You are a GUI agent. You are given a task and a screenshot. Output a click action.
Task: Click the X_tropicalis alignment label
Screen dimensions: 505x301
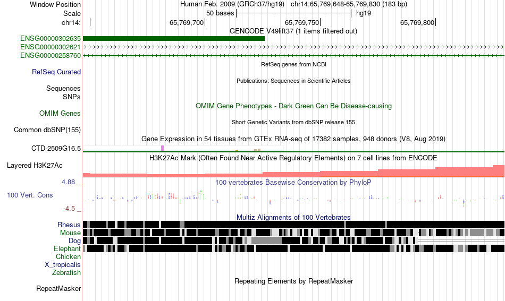[63, 265]
